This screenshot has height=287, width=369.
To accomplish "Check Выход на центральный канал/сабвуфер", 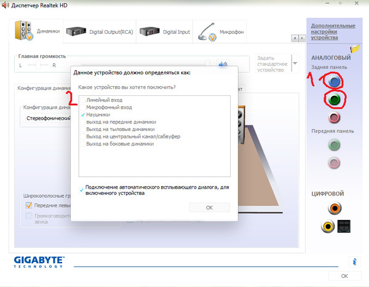I will pos(83,136).
